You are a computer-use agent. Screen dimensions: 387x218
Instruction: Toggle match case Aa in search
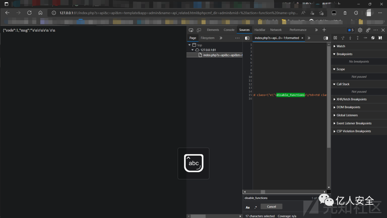(248, 207)
